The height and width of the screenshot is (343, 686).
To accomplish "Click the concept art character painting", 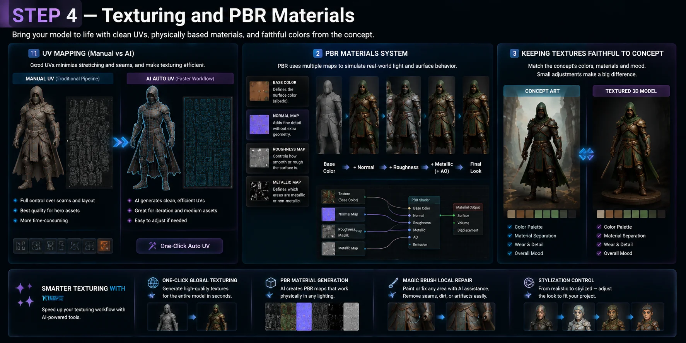I will click(x=542, y=153).
